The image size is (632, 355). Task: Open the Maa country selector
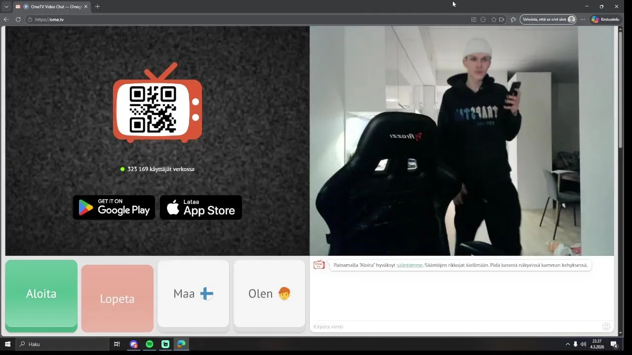click(194, 294)
